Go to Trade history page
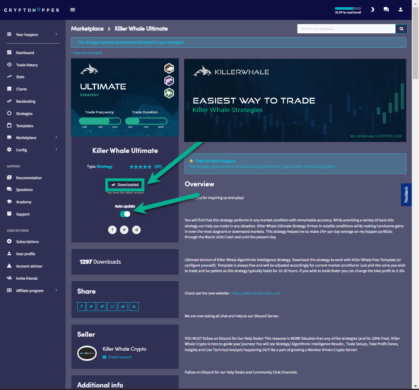Screen dimensions: 419x390 27,65
